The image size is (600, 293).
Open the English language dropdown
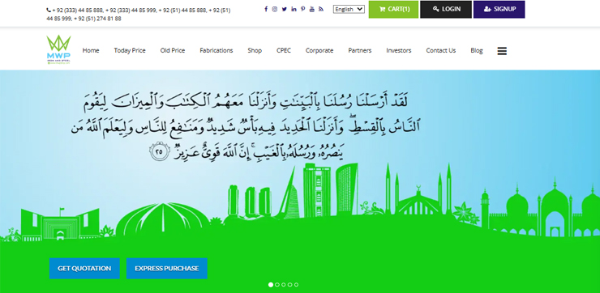point(349,9)
